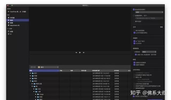Jump to previous clip in the viewer
Screen dimensions: 171x100
tap(76, 53)
